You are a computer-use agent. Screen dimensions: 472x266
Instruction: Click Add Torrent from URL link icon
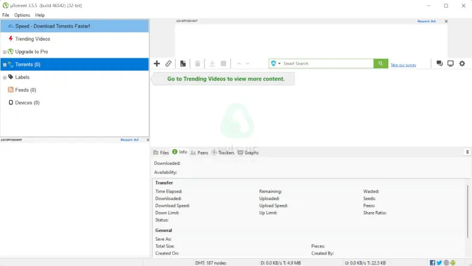tap(169, 64)
